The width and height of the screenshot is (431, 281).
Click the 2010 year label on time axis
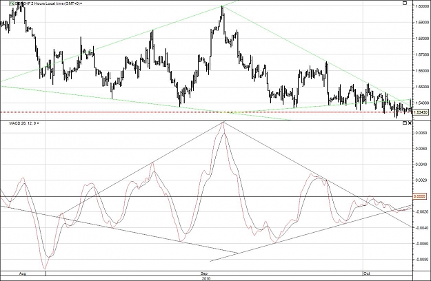click(206, 278)
